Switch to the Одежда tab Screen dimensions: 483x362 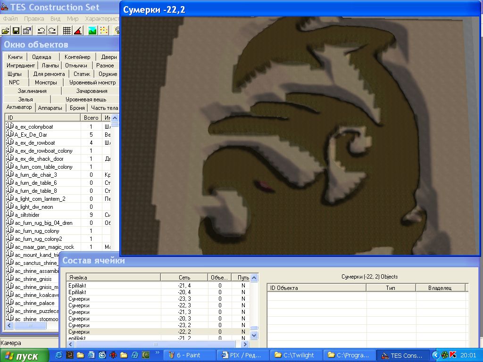[42, 57]
